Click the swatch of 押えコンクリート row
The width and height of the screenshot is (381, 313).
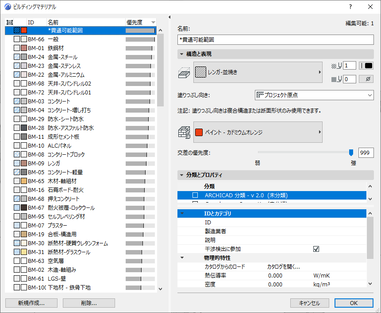(x=24, y=199)
